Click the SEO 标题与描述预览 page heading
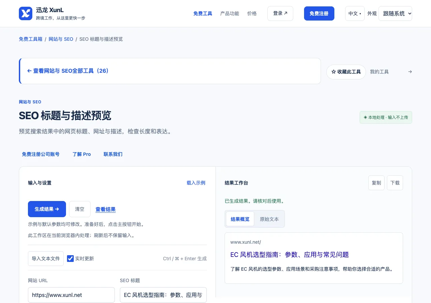 coord(65,115)
